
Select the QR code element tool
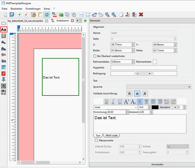[x=4, y=86]
